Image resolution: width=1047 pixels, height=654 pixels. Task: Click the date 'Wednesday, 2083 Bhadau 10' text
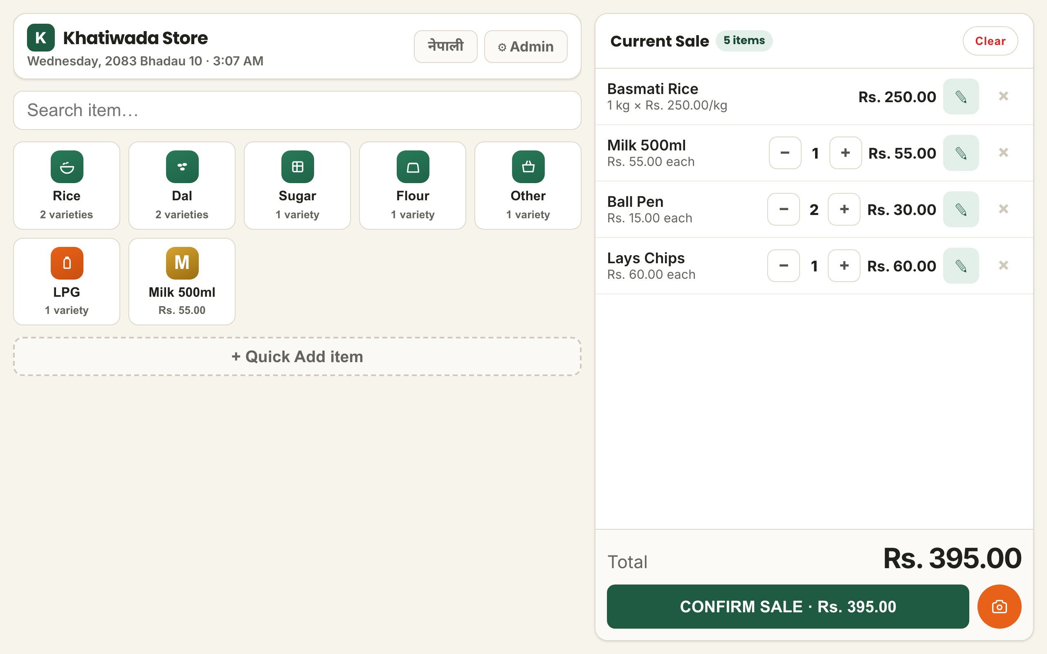tap(115, 61)
